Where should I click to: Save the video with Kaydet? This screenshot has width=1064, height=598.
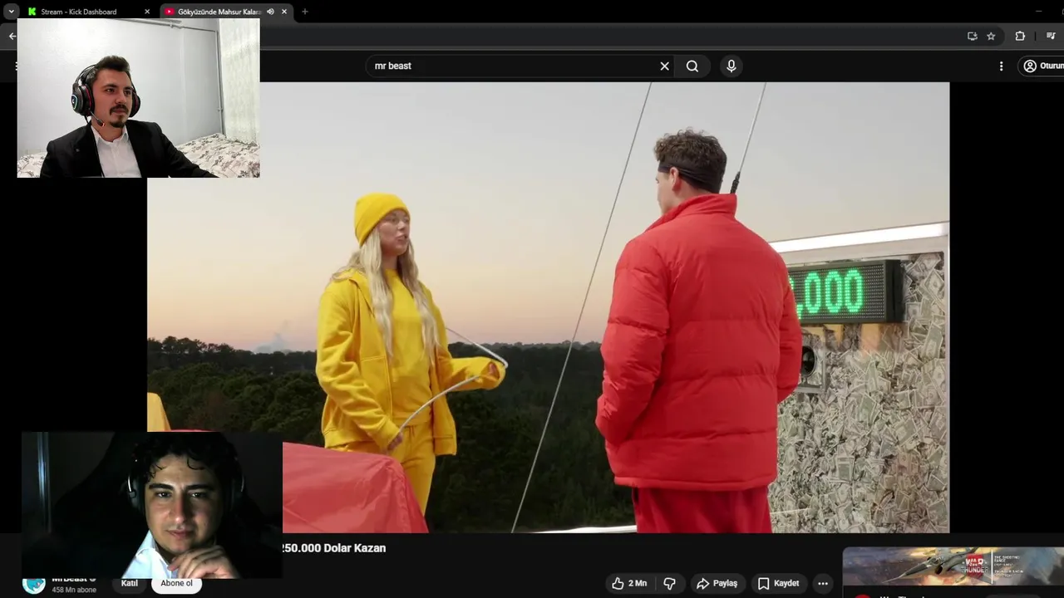pos(779,583)
